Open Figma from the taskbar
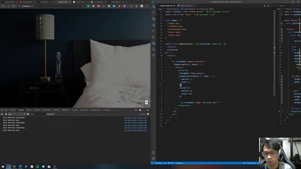The height and width of the screenshot is (169, 301). 26,167
